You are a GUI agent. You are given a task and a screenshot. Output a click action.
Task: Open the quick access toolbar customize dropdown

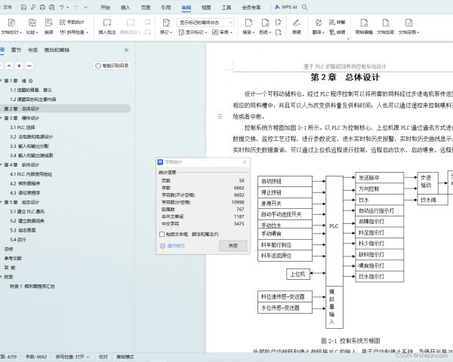coord(86,8)
